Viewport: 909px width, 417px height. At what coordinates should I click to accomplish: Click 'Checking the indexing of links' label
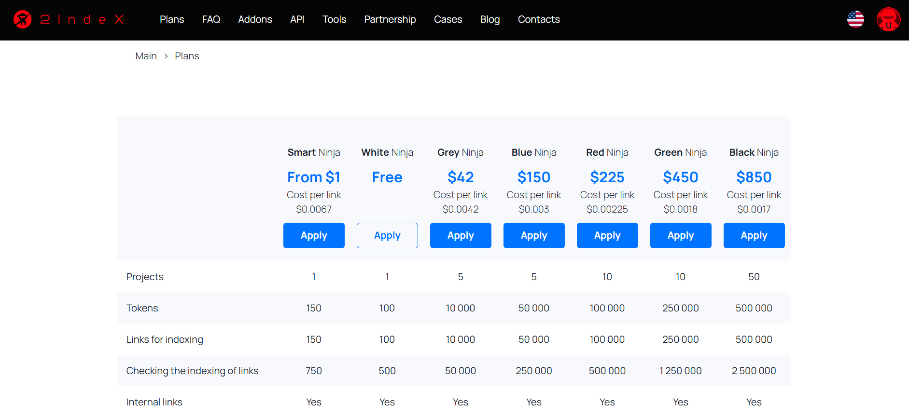pyautogui.click(x=192, y=371)
